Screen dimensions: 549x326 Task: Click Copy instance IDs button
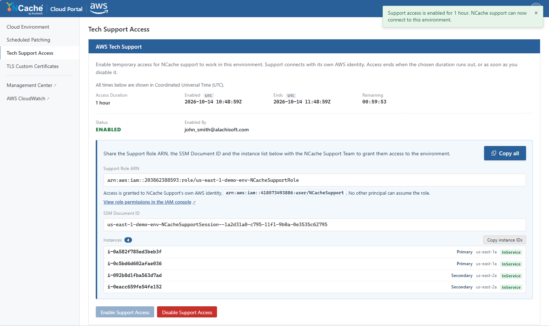505,240
